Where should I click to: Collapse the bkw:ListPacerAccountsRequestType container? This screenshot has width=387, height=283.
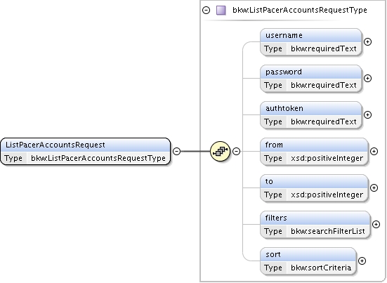point(206,10)
